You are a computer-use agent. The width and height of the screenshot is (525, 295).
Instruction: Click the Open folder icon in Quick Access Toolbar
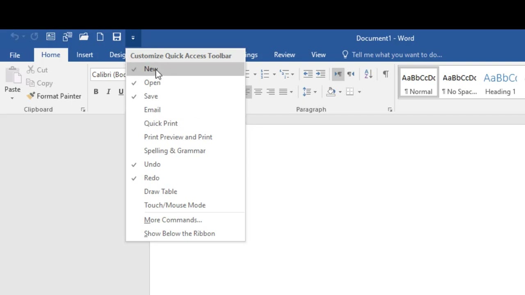[84, 37]
